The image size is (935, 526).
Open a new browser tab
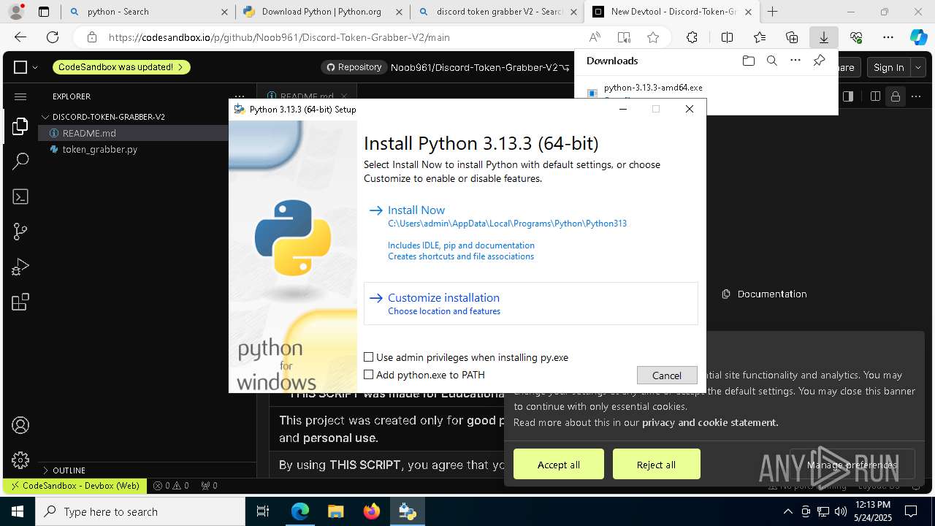772,12
